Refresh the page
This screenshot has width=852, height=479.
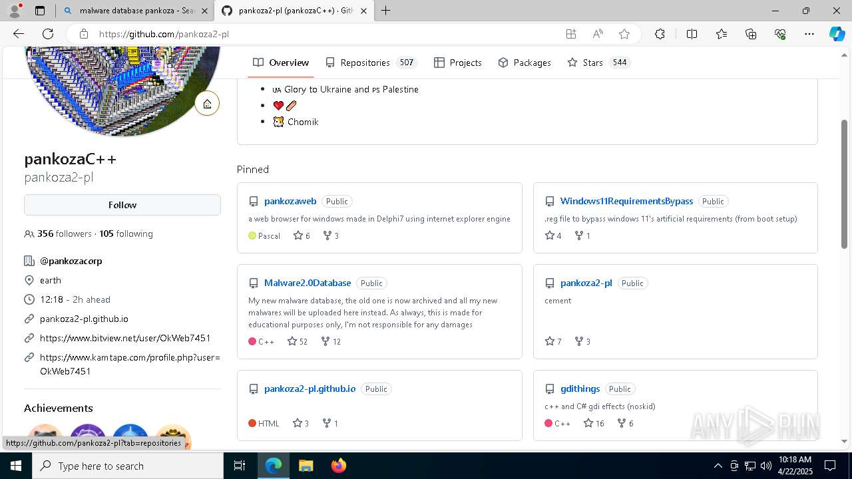48,34
